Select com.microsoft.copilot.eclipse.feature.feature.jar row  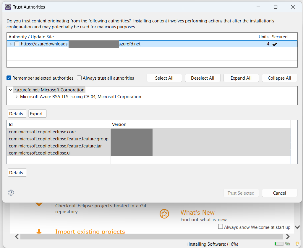(x=149, y=146)
